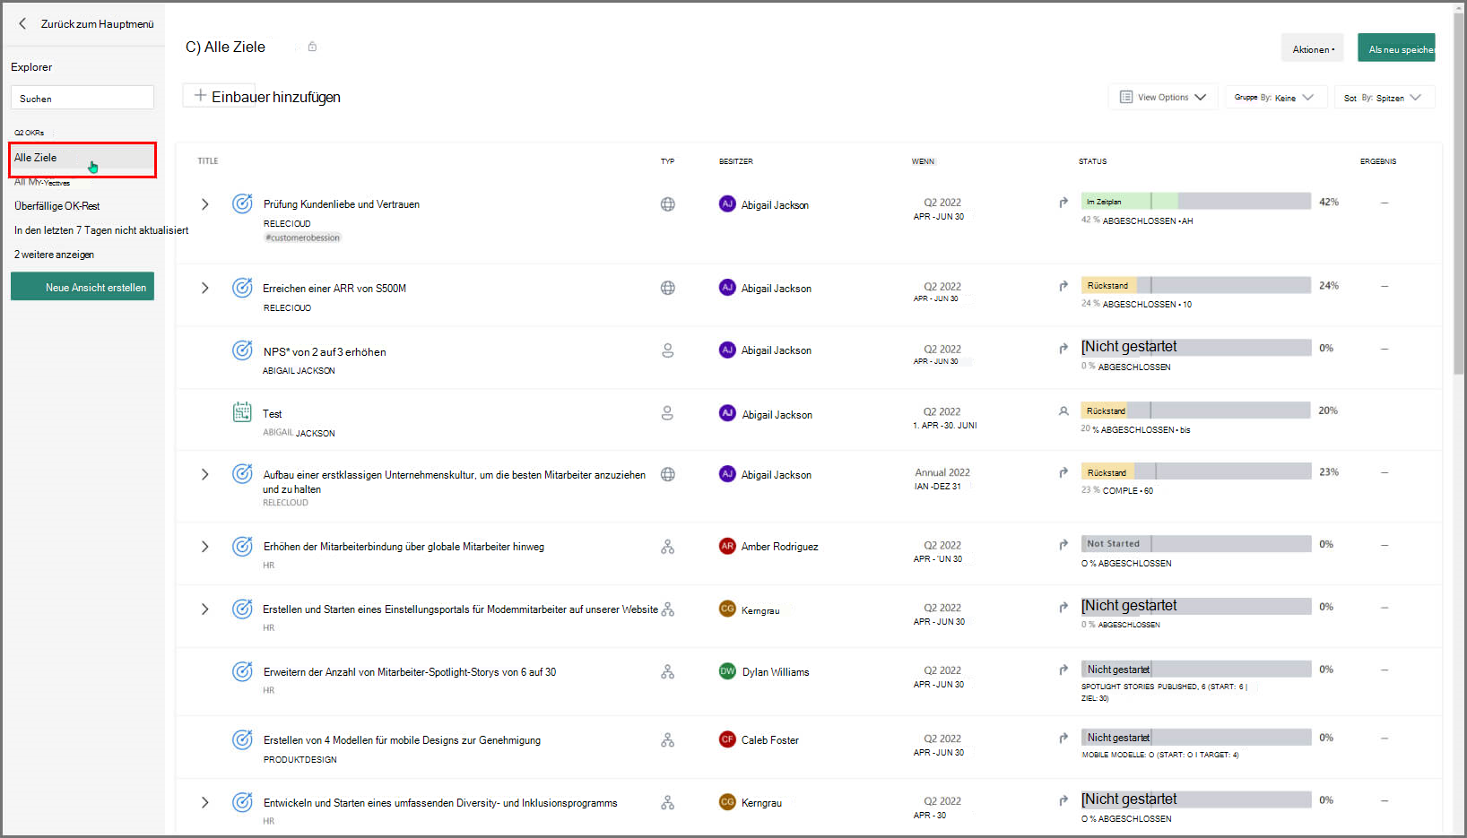Click Zurück zum Hauptmenü link
Viewport: 1467px width, 838px height.
98,24
